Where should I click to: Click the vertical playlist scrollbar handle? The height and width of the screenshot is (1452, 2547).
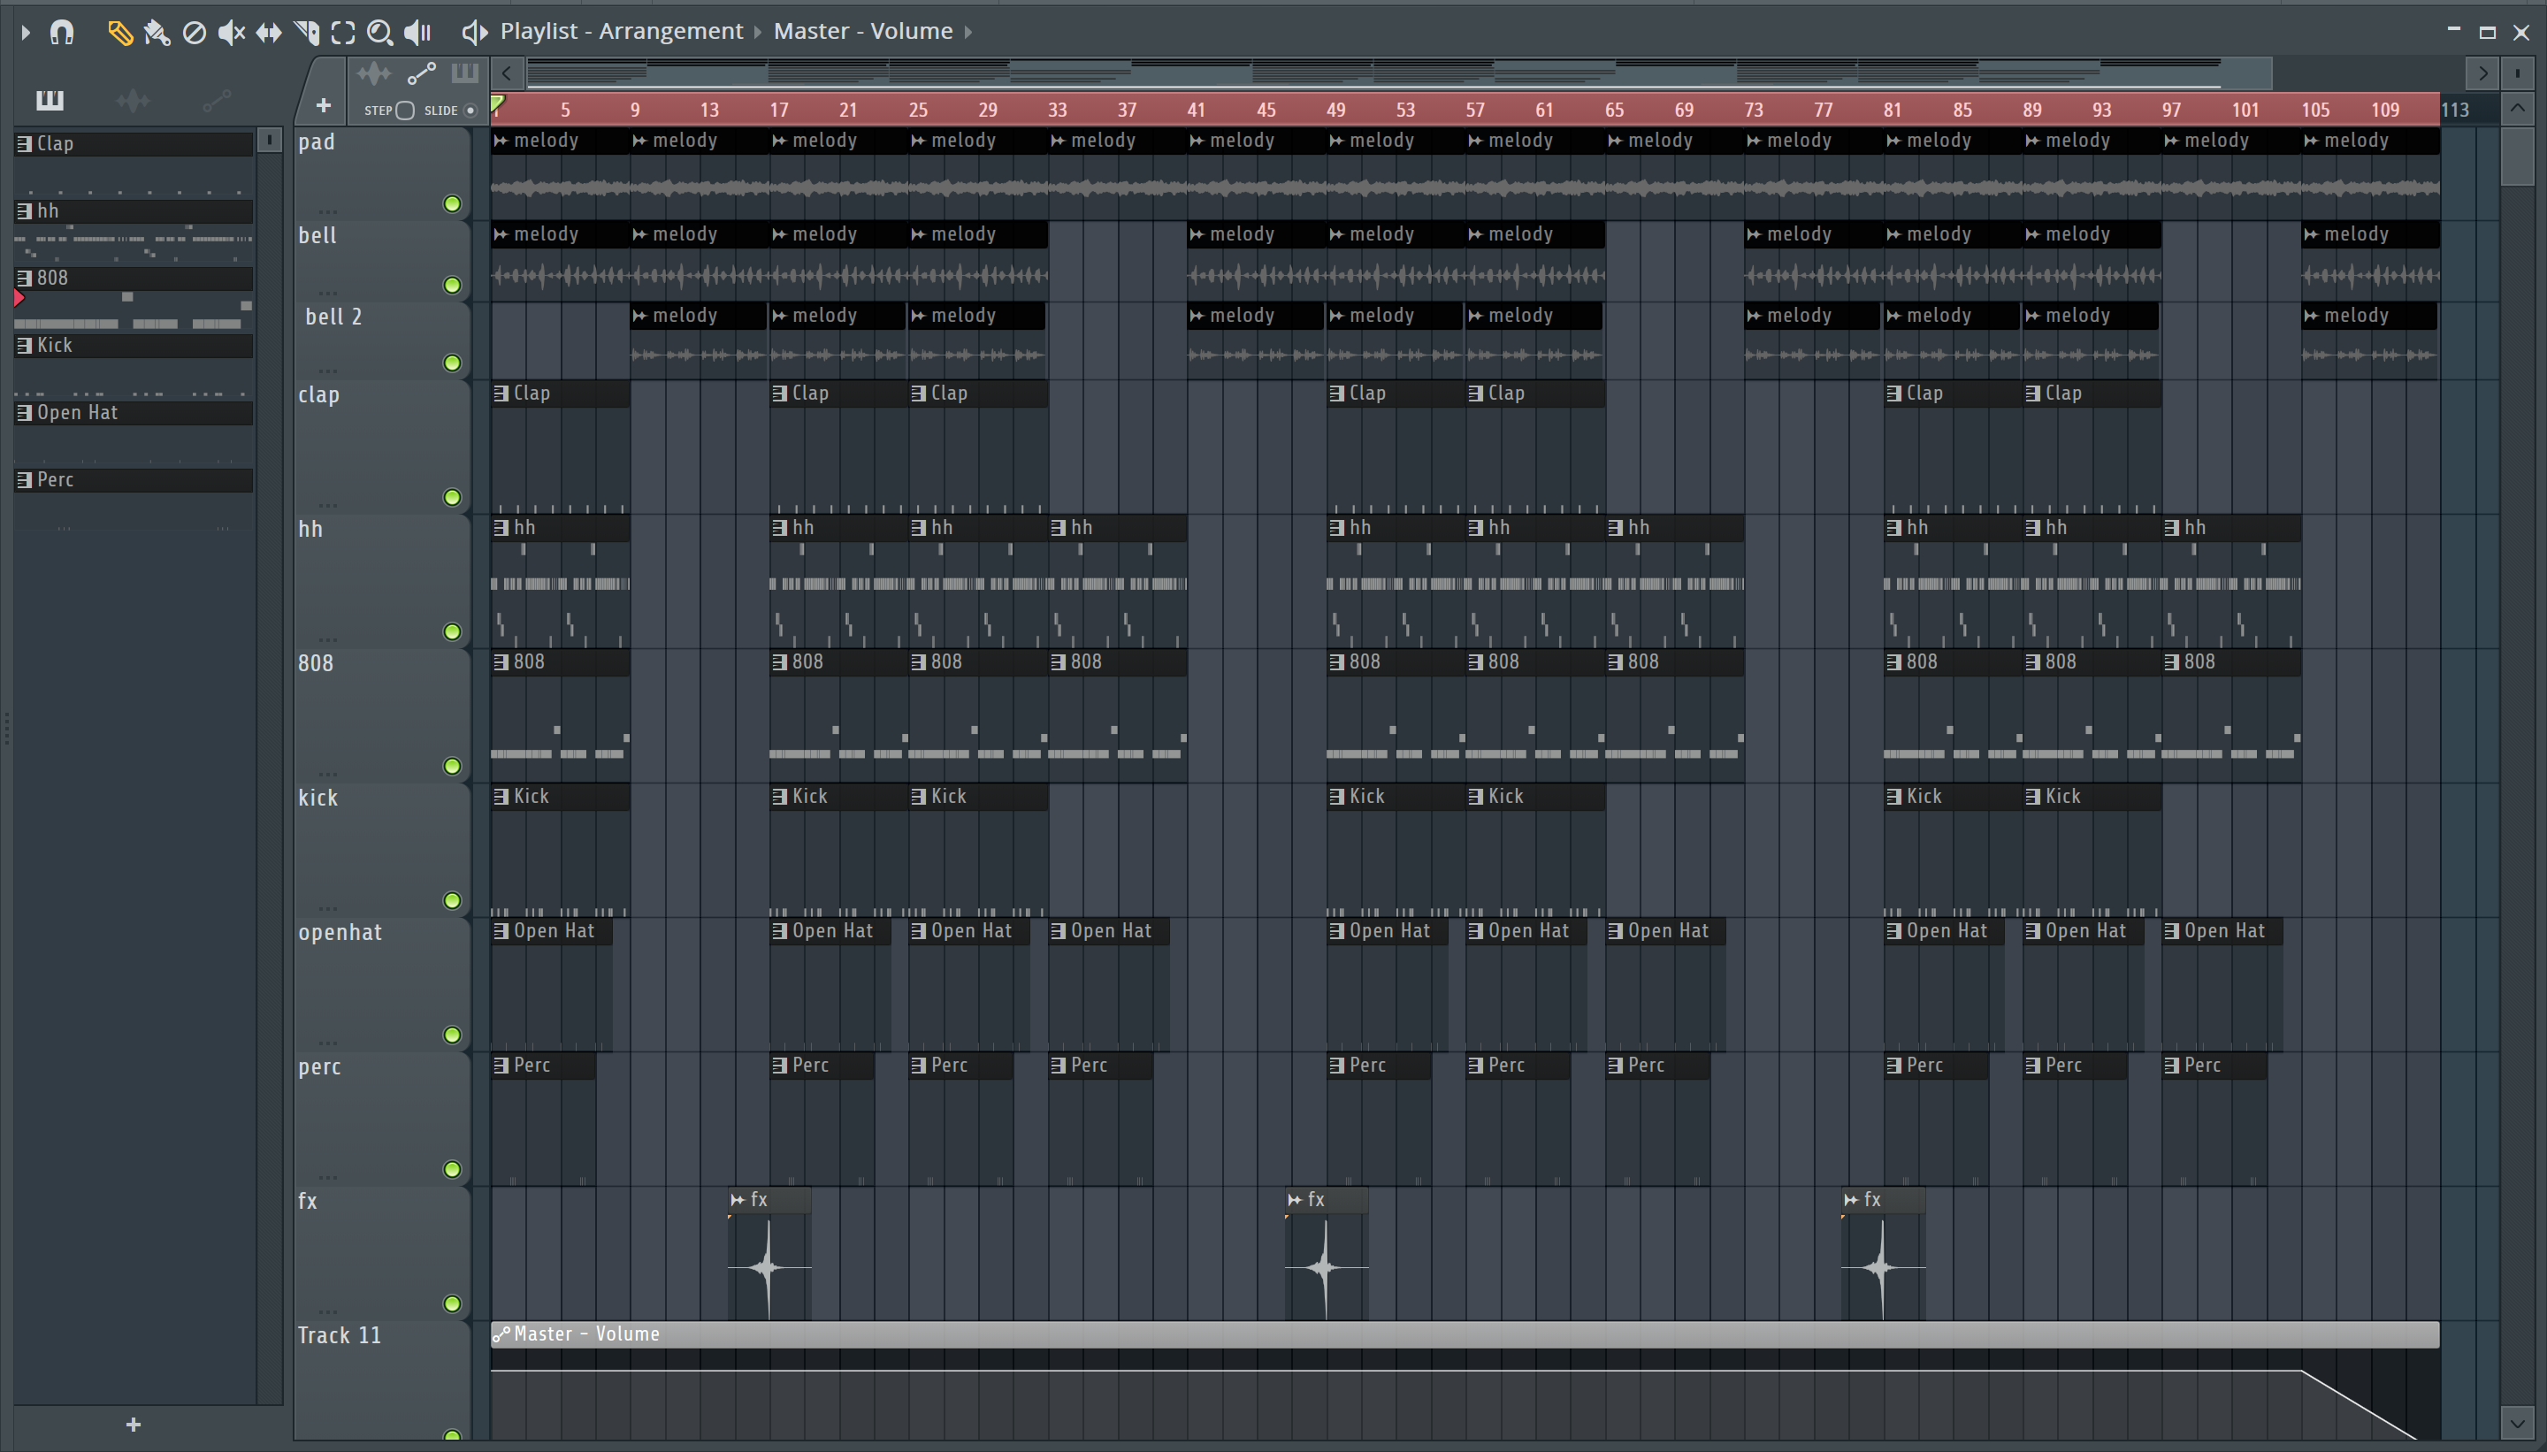(x=2517, y=157)
